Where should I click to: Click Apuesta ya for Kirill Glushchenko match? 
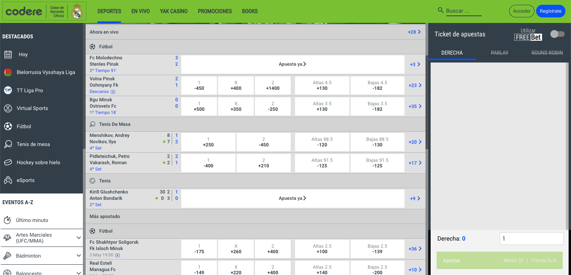tap(293, 199)
